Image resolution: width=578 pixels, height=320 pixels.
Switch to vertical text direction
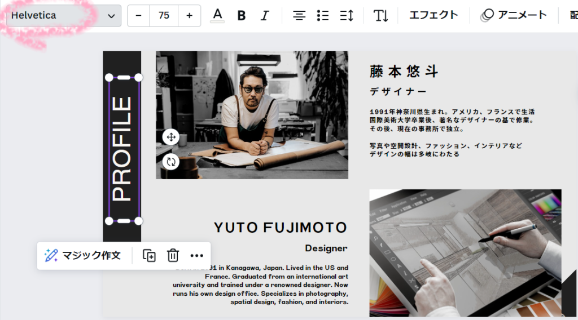pos(380,15)
